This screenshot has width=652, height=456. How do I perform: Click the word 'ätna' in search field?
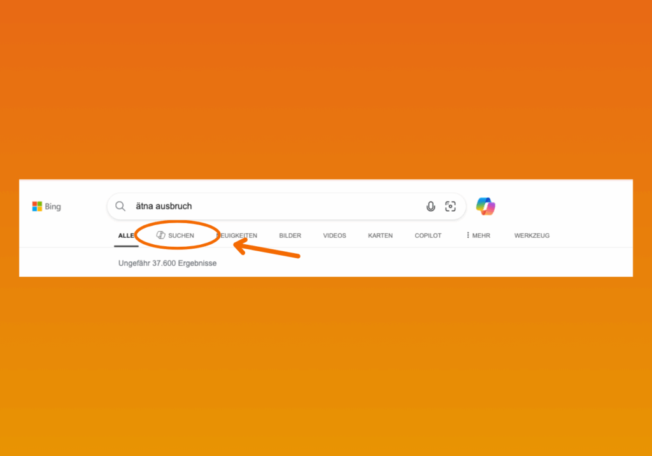pos(145,206)
